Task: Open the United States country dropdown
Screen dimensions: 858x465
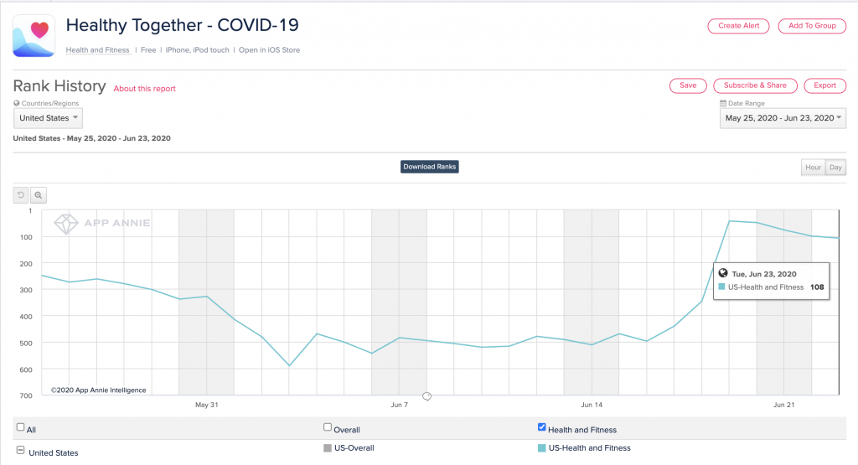Action: click(48, 118)
